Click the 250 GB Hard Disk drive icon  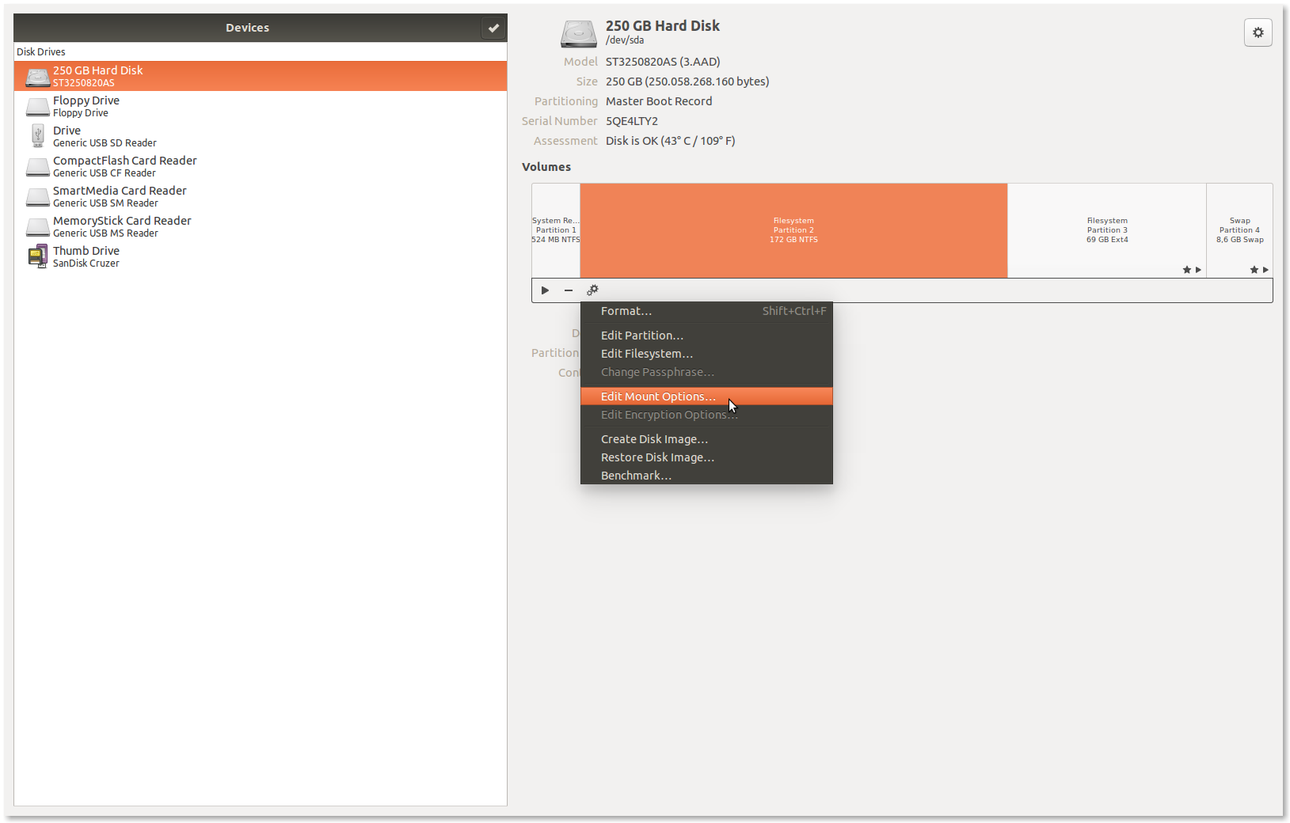coord(37,77)
